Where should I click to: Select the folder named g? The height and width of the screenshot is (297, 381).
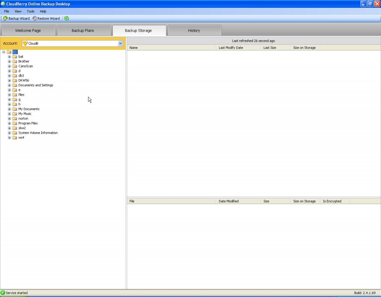pos(19,99)
